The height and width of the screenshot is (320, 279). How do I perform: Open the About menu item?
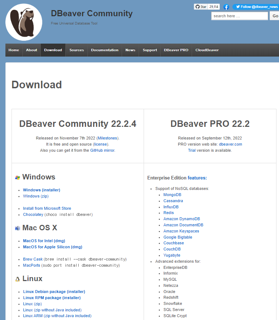point(31,50)
